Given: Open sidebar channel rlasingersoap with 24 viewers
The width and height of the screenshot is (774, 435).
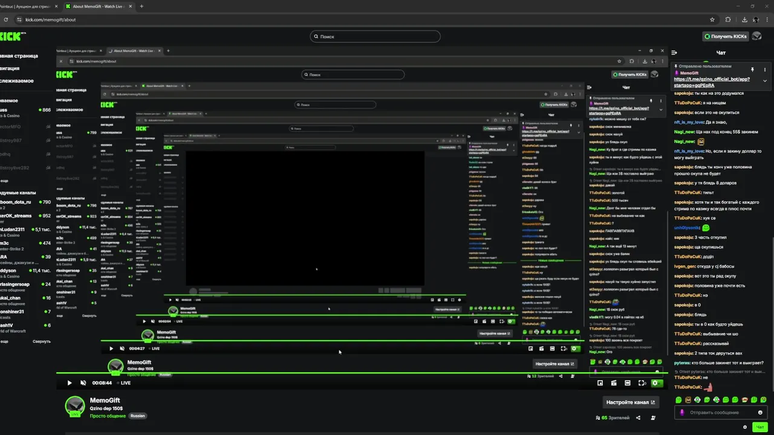Looking at the screenshot, I should click(25, 286).
